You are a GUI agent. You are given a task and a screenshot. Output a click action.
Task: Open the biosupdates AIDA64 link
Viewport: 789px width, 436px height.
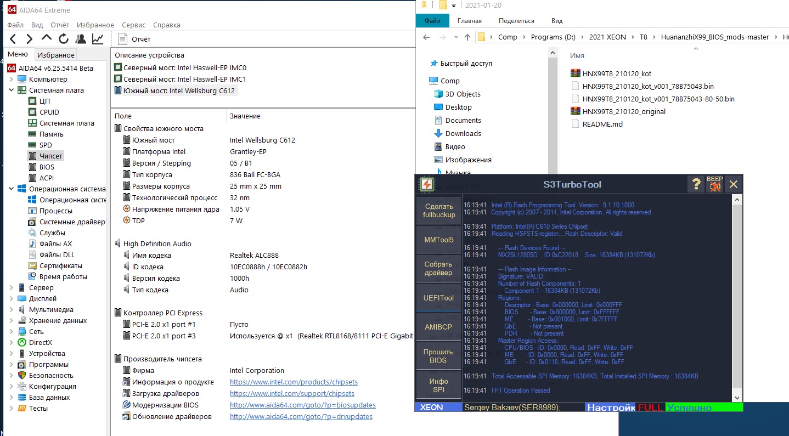coord(303,405)
